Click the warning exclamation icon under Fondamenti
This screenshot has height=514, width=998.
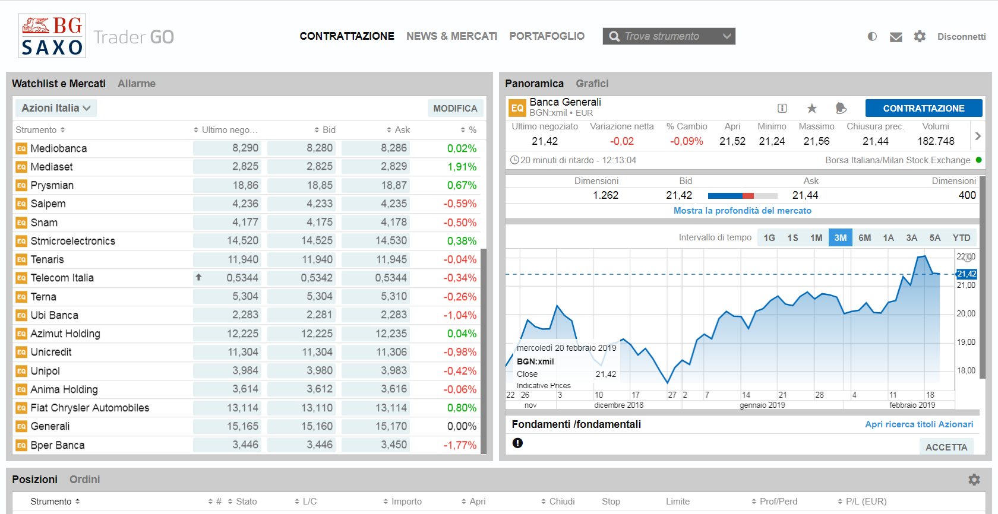tap(517, 443)
